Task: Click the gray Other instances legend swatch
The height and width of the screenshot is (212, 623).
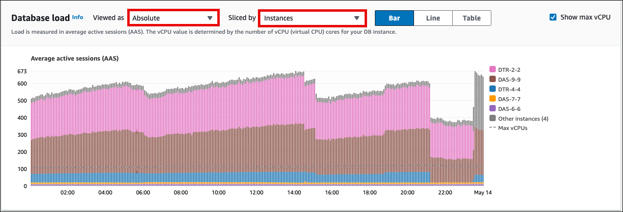Action: click(493, 118)
